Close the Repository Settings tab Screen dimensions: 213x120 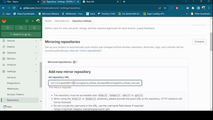tap(78, 2)
